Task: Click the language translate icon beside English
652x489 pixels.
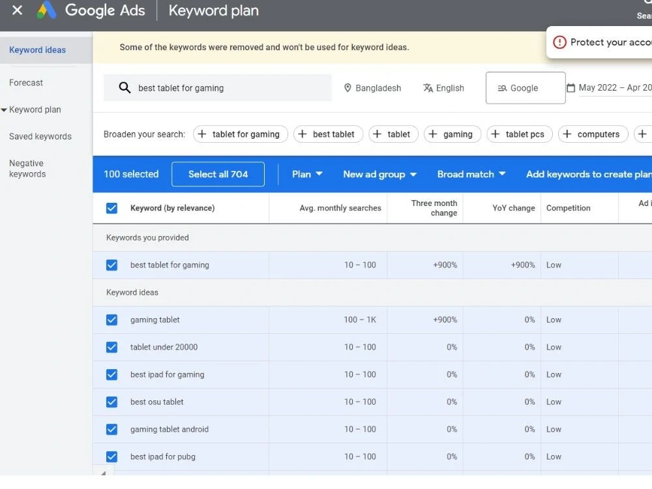Action: 428,88
